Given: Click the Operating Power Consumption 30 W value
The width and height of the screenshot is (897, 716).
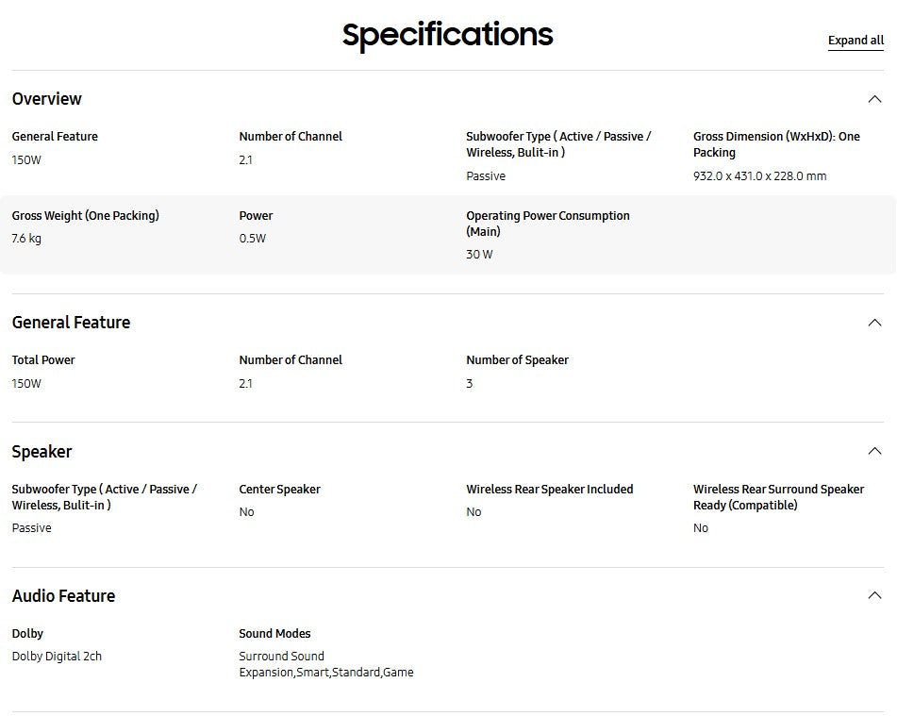Looking at the screenshot, I should (479, 254).
